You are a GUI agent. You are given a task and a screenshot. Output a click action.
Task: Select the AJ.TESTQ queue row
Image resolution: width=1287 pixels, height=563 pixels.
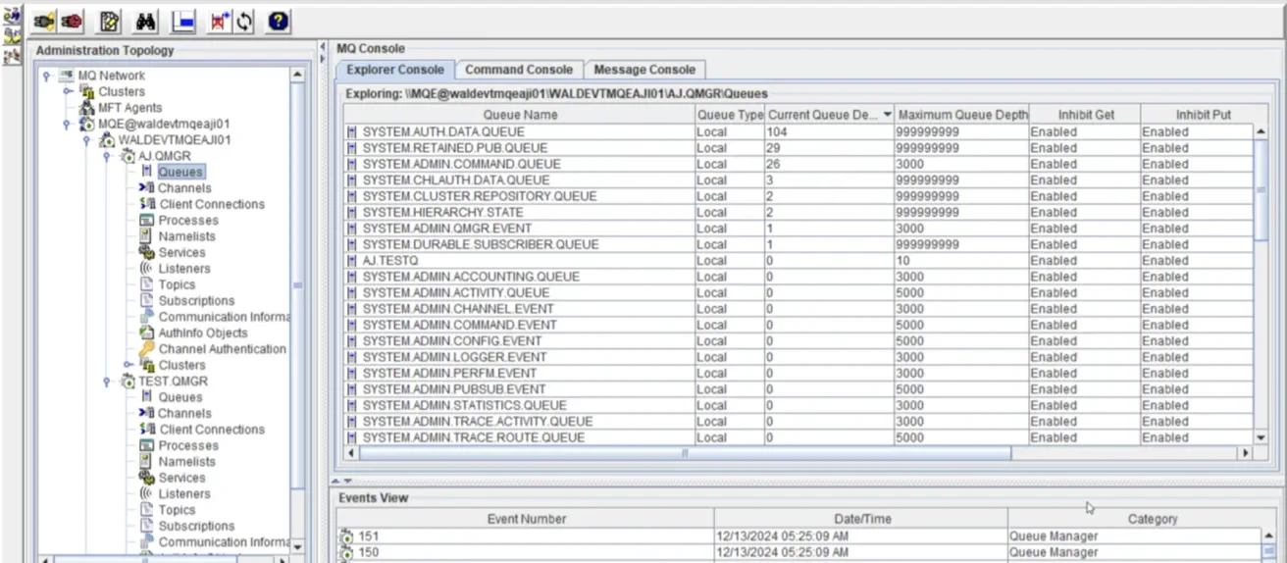[x=798, y=261]
